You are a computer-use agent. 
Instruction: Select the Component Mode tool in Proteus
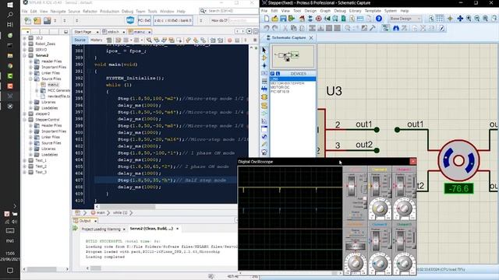264,58
